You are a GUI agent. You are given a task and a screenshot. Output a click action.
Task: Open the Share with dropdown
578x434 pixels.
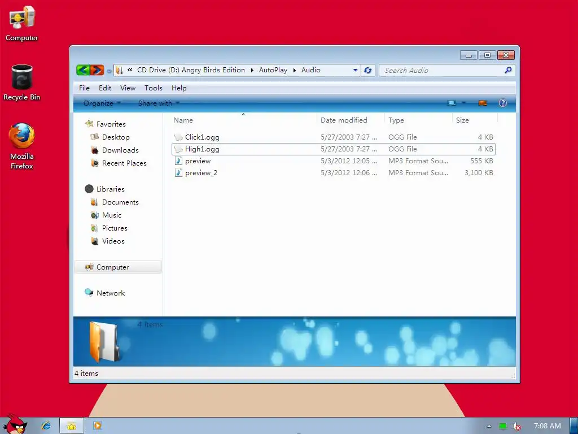[159, 103]
